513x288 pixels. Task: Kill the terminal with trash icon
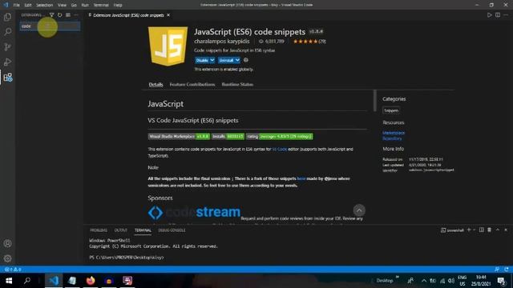pos(490,230)
